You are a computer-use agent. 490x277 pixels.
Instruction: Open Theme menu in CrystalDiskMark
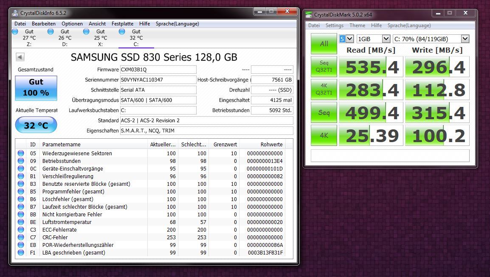pos(357,25)
